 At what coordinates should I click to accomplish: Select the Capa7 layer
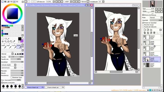point(152,65)
